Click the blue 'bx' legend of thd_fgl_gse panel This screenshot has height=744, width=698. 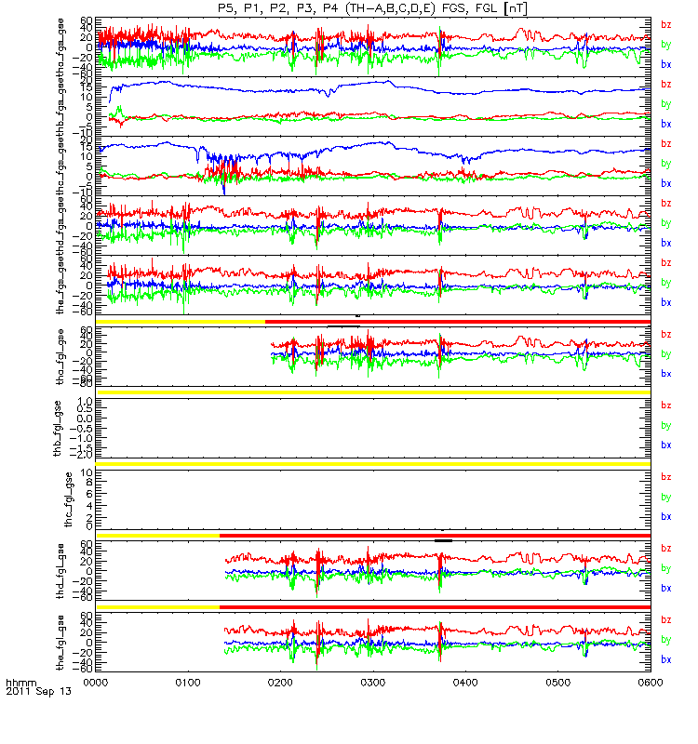point(666,589)
